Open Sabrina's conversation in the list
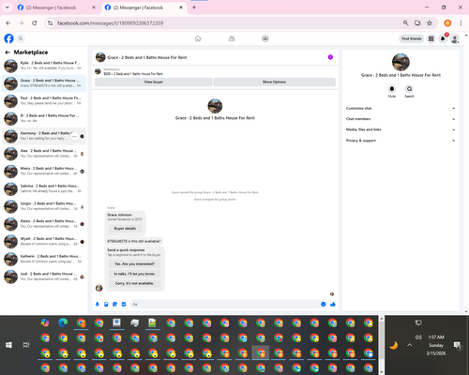 point(44,188)
